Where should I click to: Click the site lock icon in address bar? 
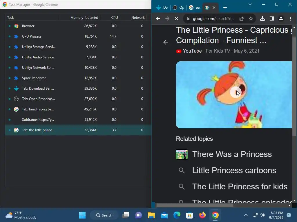[x=188, y=18]
